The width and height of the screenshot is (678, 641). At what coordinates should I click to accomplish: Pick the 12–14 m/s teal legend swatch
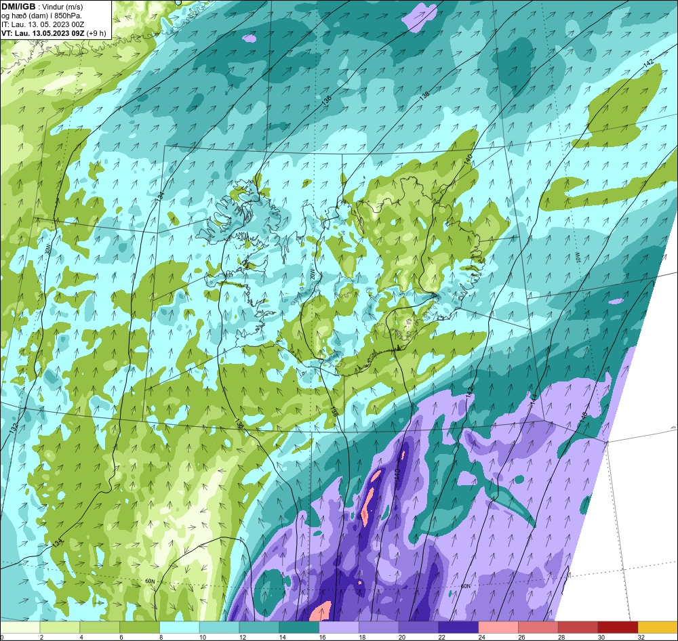(259, 627)
